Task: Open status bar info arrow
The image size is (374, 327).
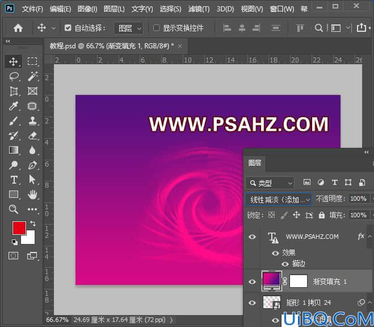Action: (171, 320)
